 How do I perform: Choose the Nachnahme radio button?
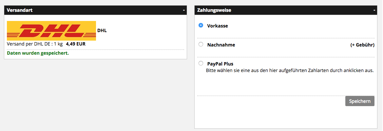click(201, 45)
